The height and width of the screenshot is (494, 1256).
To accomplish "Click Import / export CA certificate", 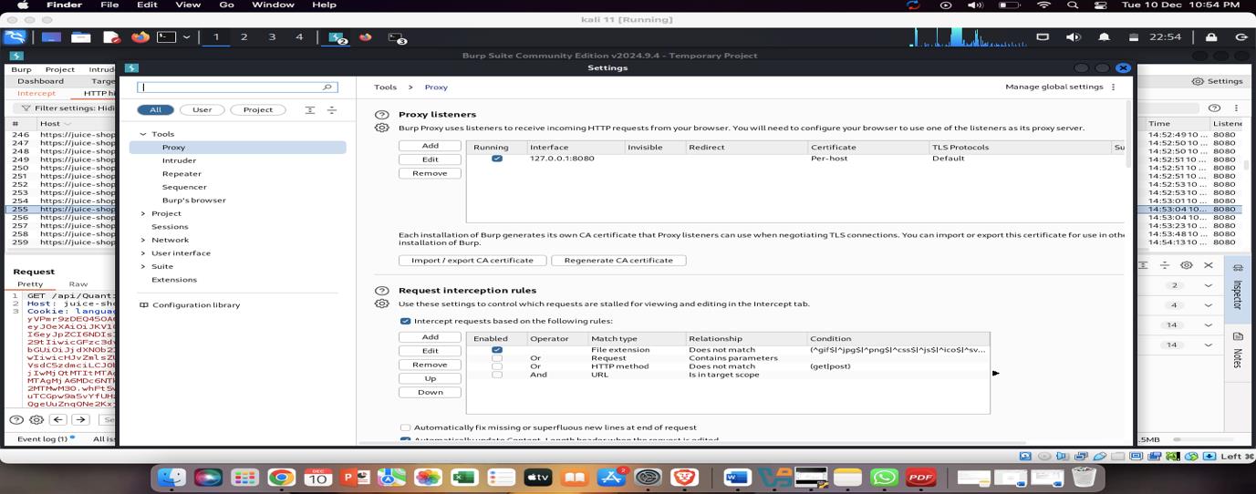I will pos(472,260).
